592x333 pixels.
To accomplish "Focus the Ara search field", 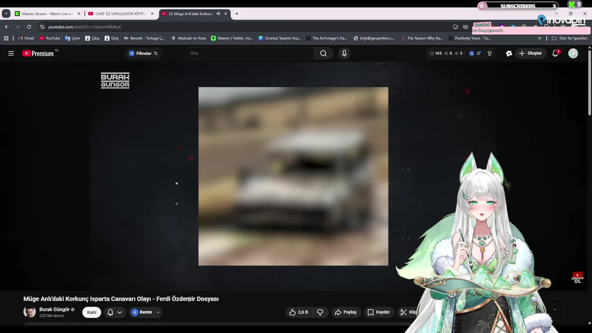I will pyautogui.click(x=250, y=53).
